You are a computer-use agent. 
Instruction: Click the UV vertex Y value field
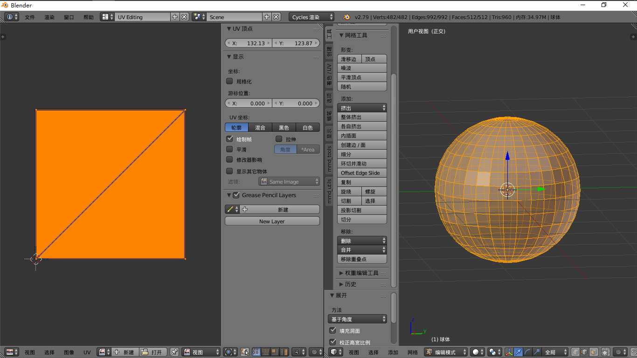[296, 43]
